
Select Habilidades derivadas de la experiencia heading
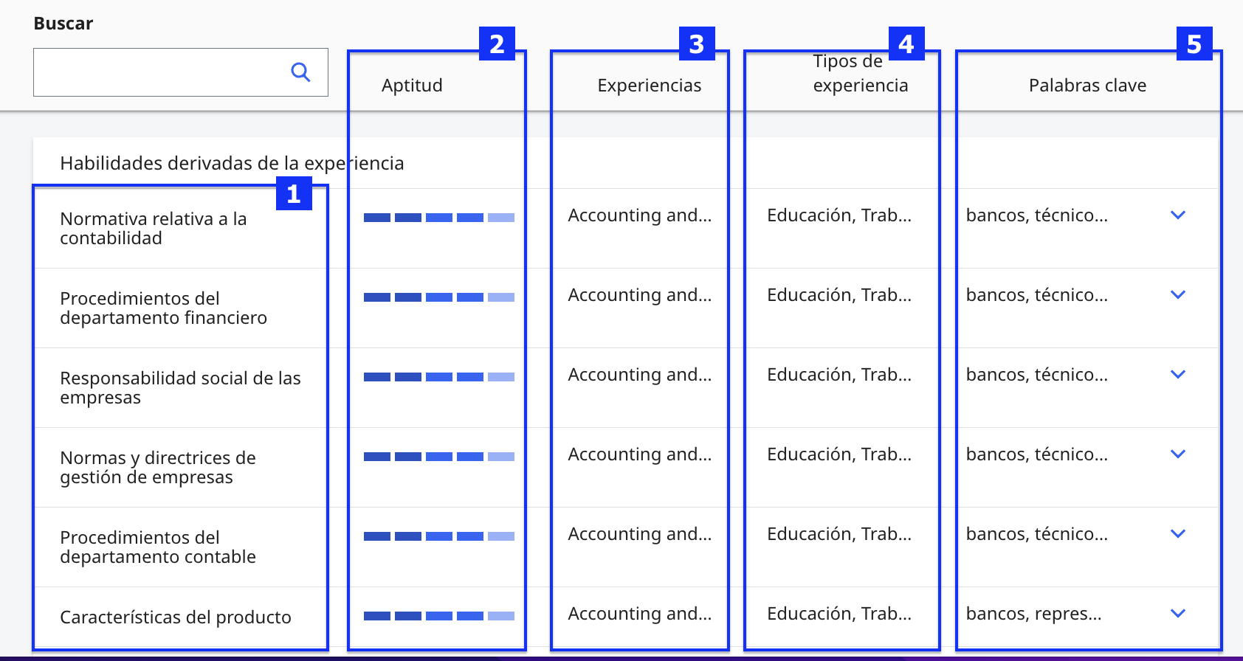pos(232,163)
